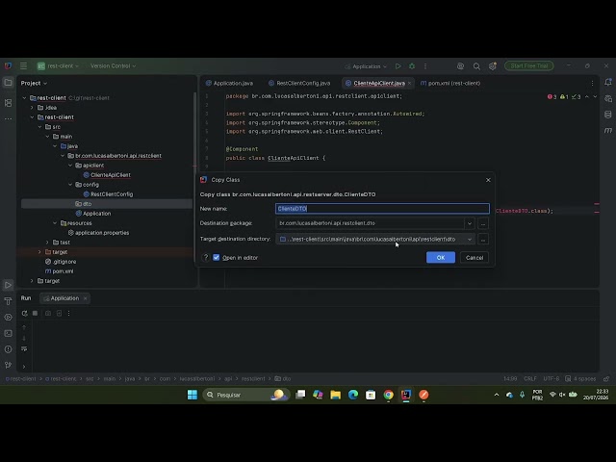Viewport: 616px width, 462px height.
Task: Run the Application configuration
Action: point(398,66)
